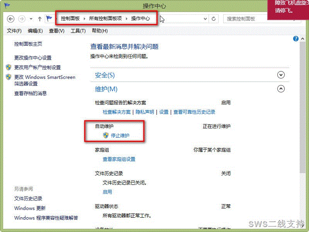Click the blue help question mark icon
Screen dimensions: 309x232
click(296, 39)
